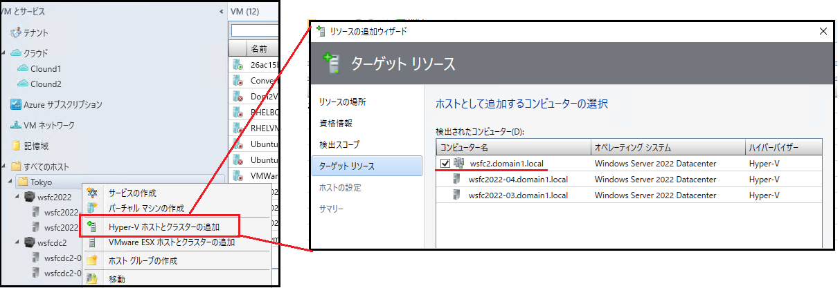Sort by the コンピューター名 column header
This screenshot has width=840, height=288.
pyautogui.click(x=513, y=147)
